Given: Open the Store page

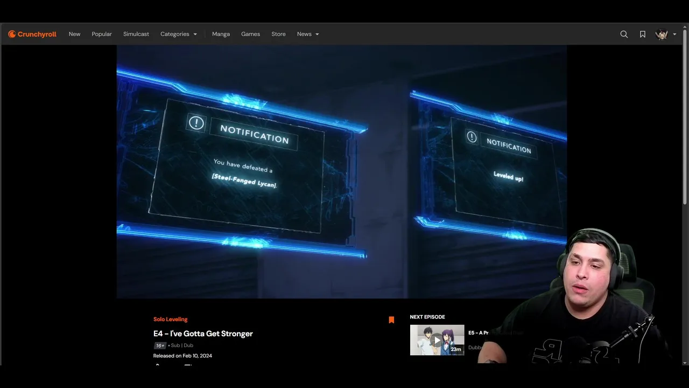Looking at the screenshot, I should coord(278,34).
